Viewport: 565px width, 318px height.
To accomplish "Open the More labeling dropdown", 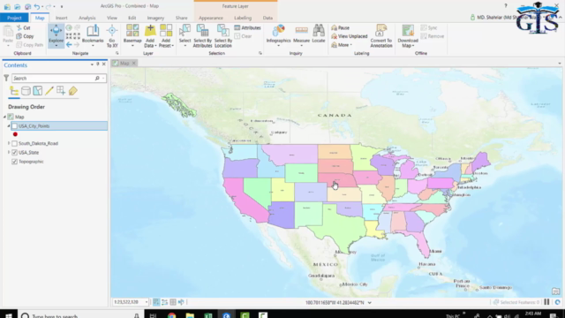I will [342, 45].
